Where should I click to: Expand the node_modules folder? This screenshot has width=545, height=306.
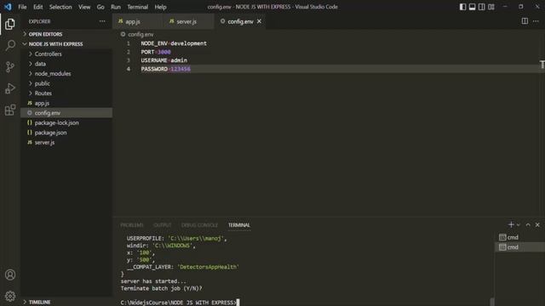66,74
